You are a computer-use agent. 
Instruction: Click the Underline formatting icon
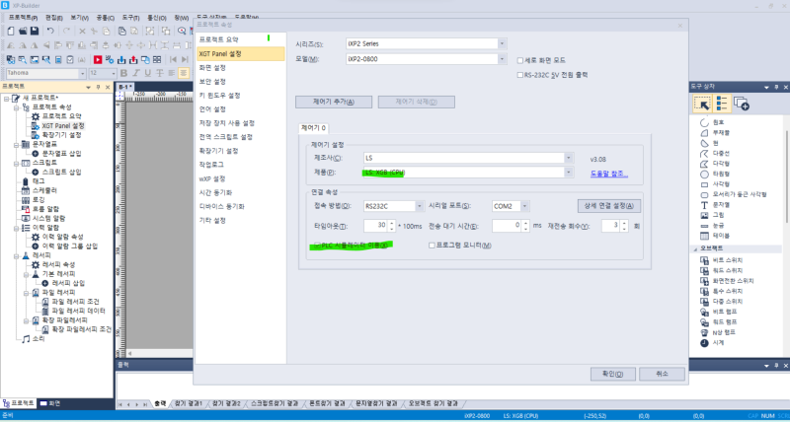pos(148,73)
